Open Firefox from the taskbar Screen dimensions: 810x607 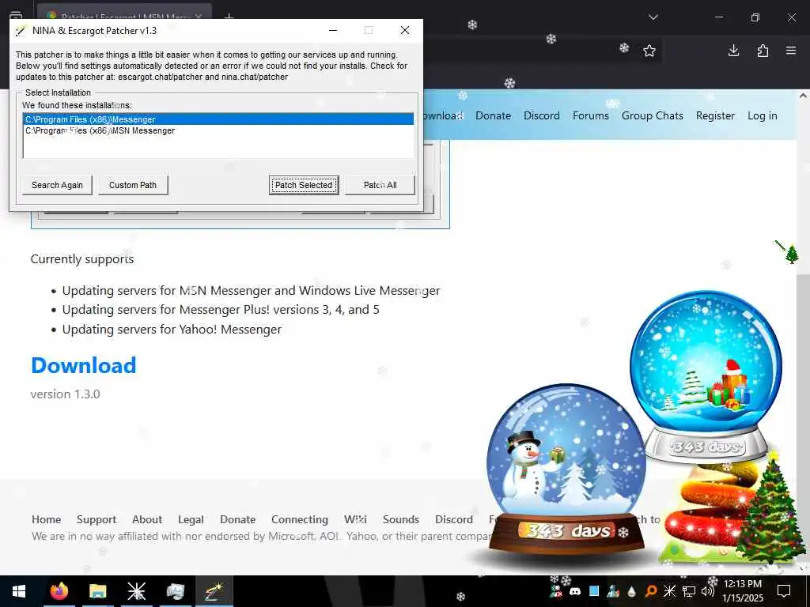click(59, 591)
